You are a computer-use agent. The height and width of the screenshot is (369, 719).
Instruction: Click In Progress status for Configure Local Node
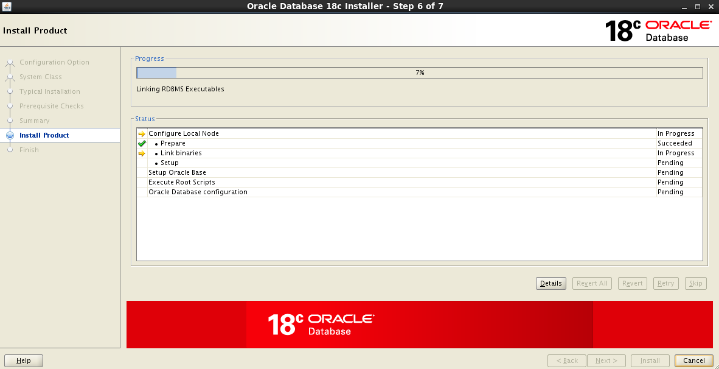tap(676, 134)
